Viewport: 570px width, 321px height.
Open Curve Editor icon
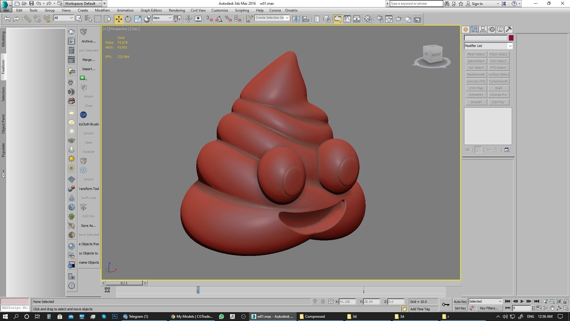pyautogui.click(x=347, y=19)
